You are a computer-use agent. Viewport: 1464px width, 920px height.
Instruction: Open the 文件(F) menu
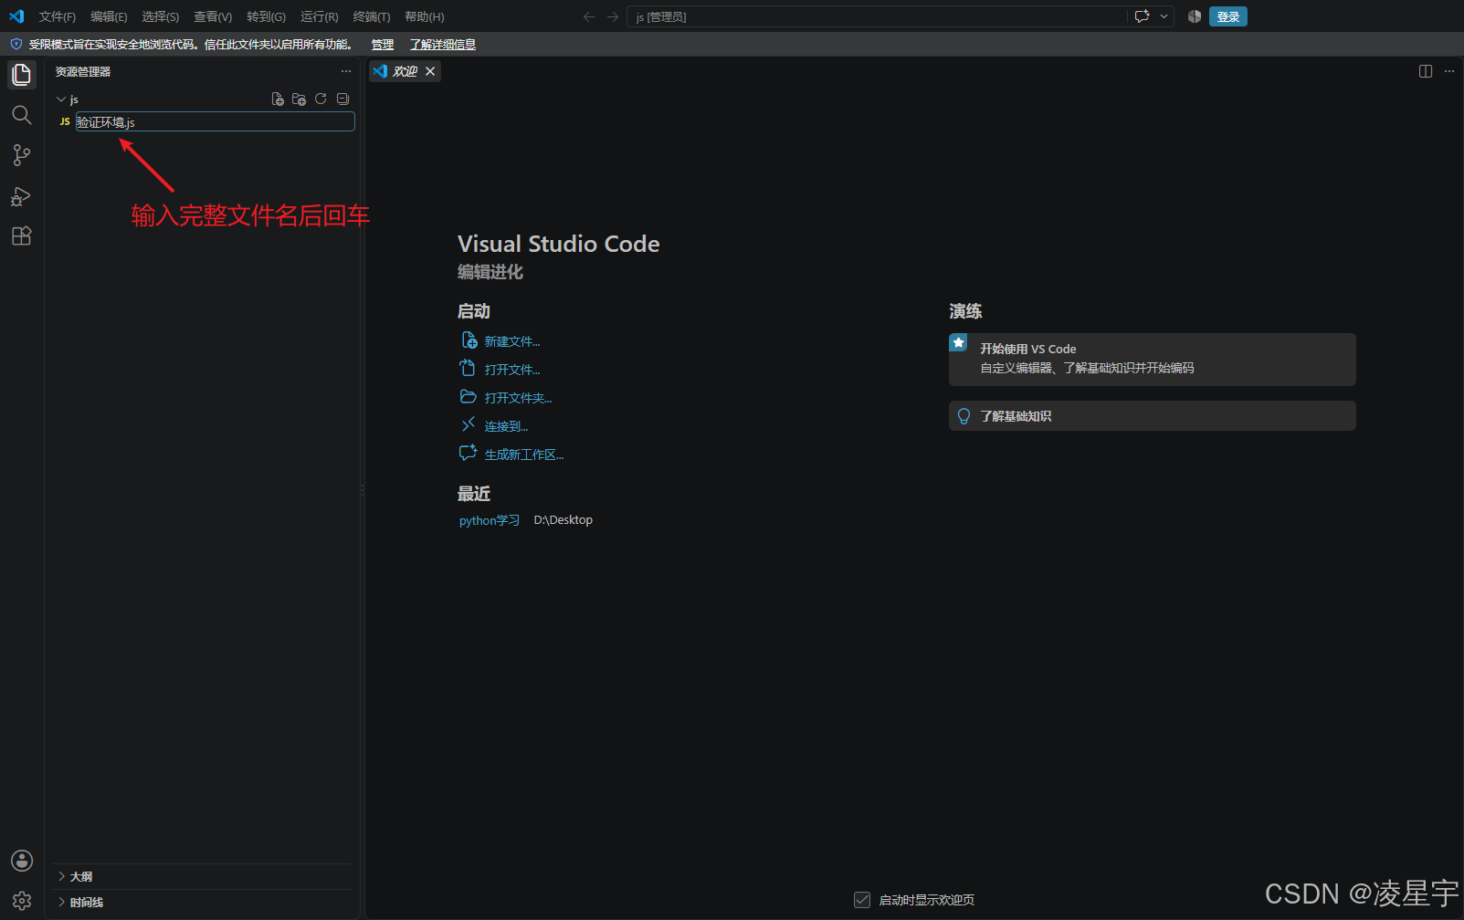click(58, 16)
